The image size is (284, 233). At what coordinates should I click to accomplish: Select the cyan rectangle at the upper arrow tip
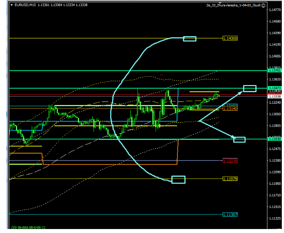tap(250, 88)
